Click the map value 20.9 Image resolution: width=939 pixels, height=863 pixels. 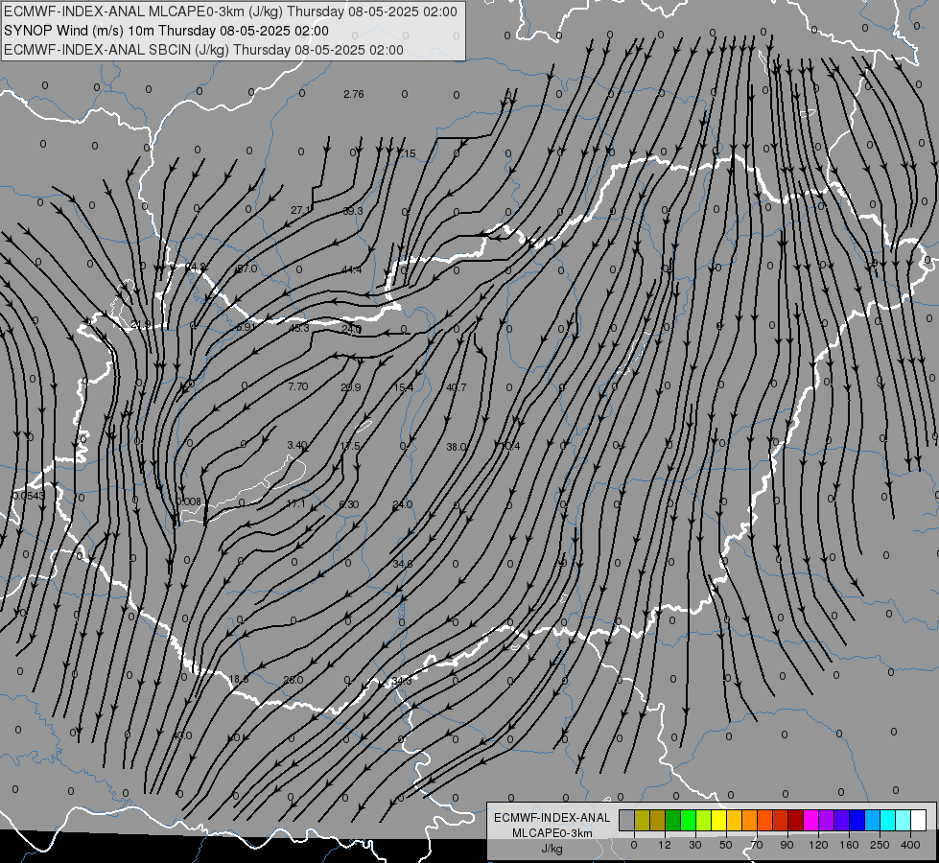(350, 387)
